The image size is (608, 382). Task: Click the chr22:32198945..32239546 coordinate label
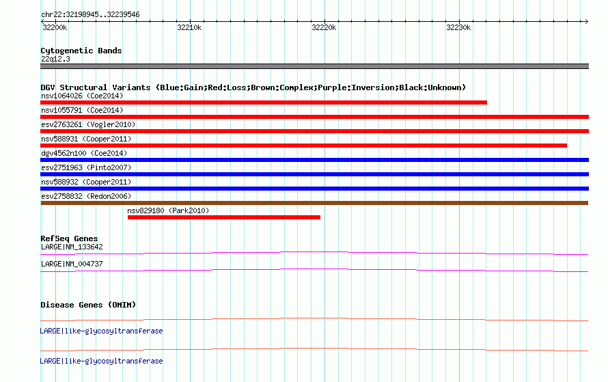[x=90, y=15]
